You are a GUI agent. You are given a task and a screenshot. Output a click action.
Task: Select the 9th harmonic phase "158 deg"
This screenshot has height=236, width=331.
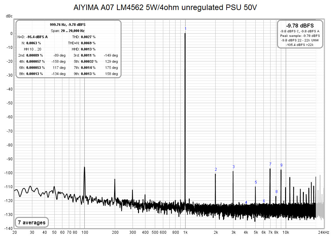click(x=112, y=74)
